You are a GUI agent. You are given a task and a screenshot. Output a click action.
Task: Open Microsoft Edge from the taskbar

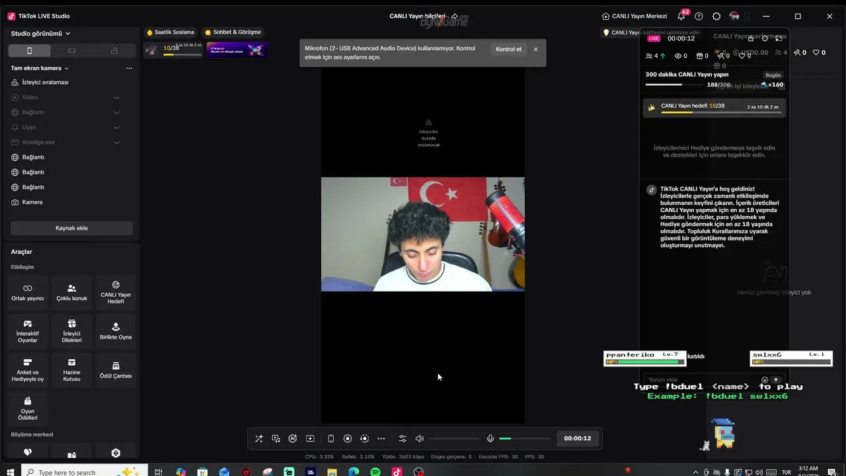pyautogui.click(x=354, y=472)
